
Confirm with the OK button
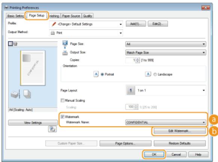click(154, 155)
